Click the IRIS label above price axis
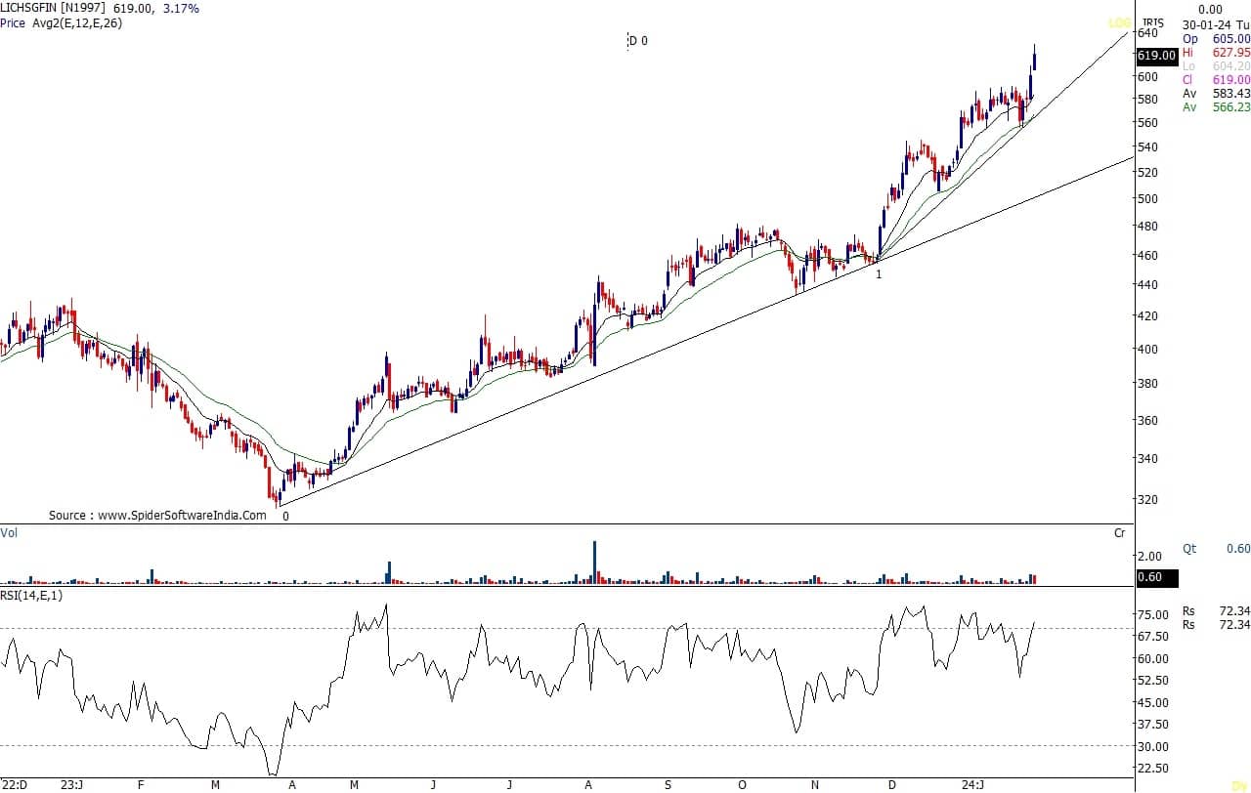The height and width of the screenshot is (793, 1251). (1153, 22)
